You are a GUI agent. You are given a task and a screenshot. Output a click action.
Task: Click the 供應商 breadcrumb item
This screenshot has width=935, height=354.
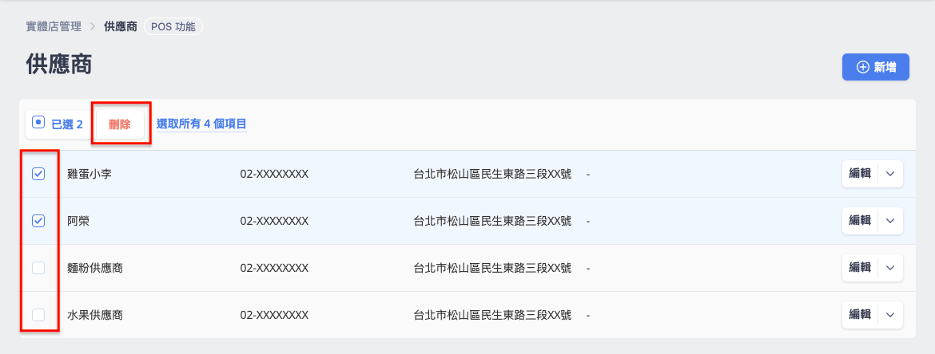pos(121,27)
